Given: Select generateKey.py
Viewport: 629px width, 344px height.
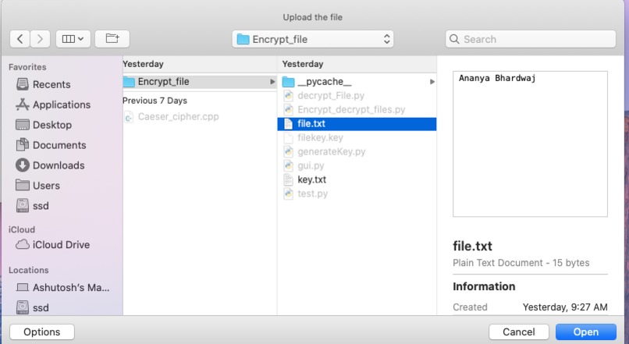Looking at the screenshot, I should tap(332, 151).
